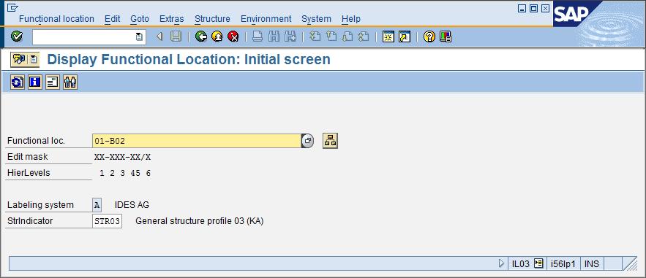
Task: Click the blue H icon in application toolbar
Action: click(x=34, y=82)
